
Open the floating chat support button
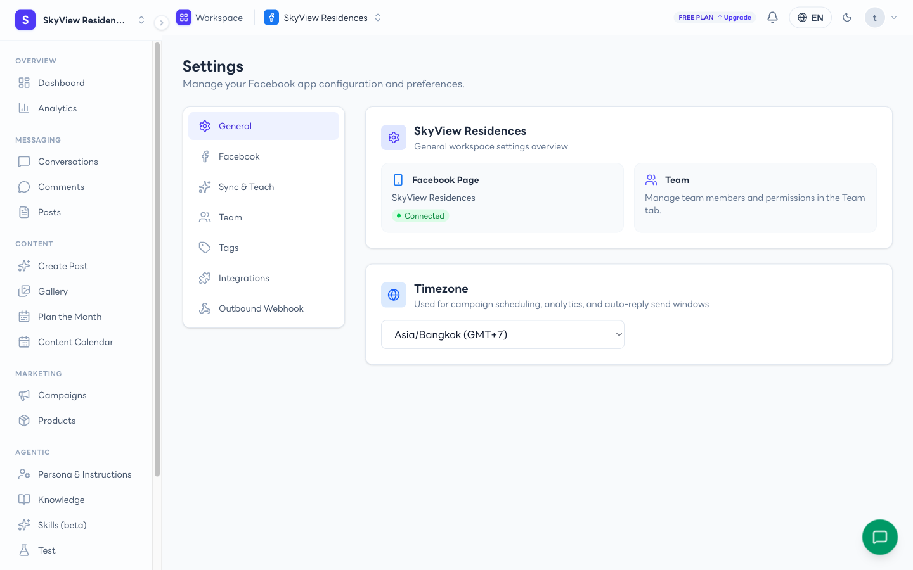[x=880, y=537]
